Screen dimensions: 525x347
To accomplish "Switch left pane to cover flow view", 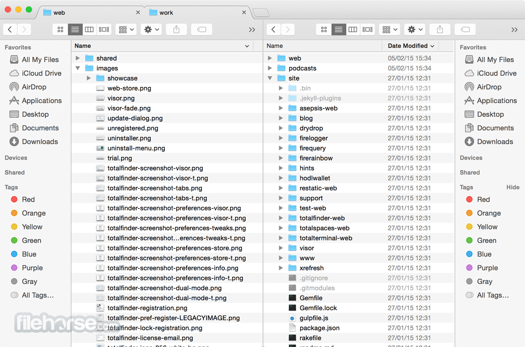I will pyautogui.click(x=104, y=30).
